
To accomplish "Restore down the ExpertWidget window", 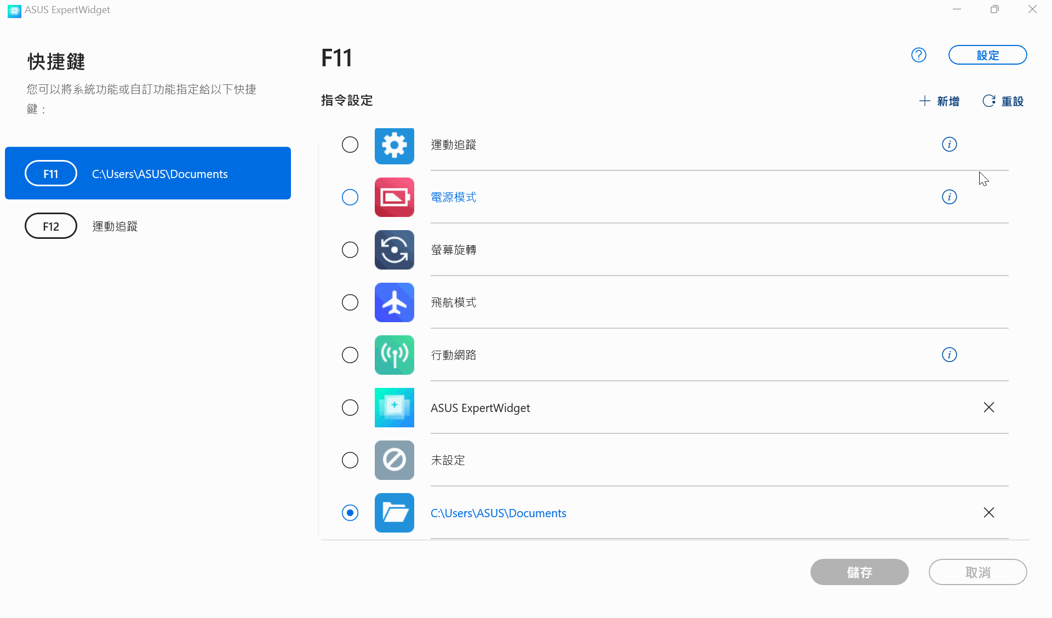I will [x=994, y=9].
